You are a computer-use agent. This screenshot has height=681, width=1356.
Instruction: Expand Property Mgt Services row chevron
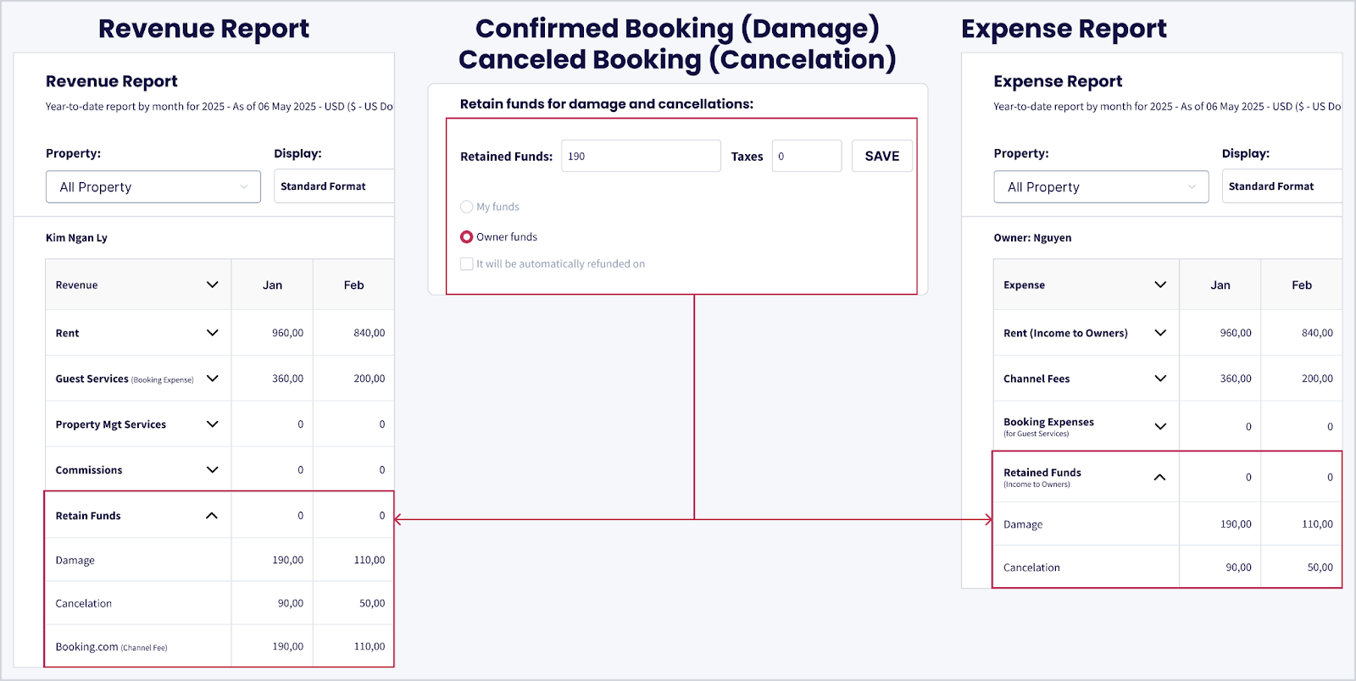[212, 424]
